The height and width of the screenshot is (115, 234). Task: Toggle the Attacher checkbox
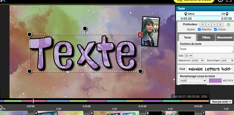[x=199, y=30]
